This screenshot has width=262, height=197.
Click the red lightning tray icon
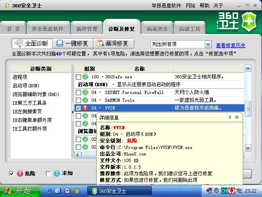[x=232, y=191]
